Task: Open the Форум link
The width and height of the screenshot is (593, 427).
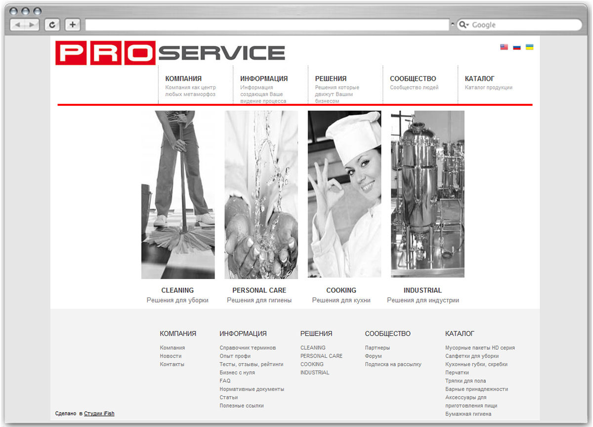Action: pyautogui.click(x=373, y=356)
